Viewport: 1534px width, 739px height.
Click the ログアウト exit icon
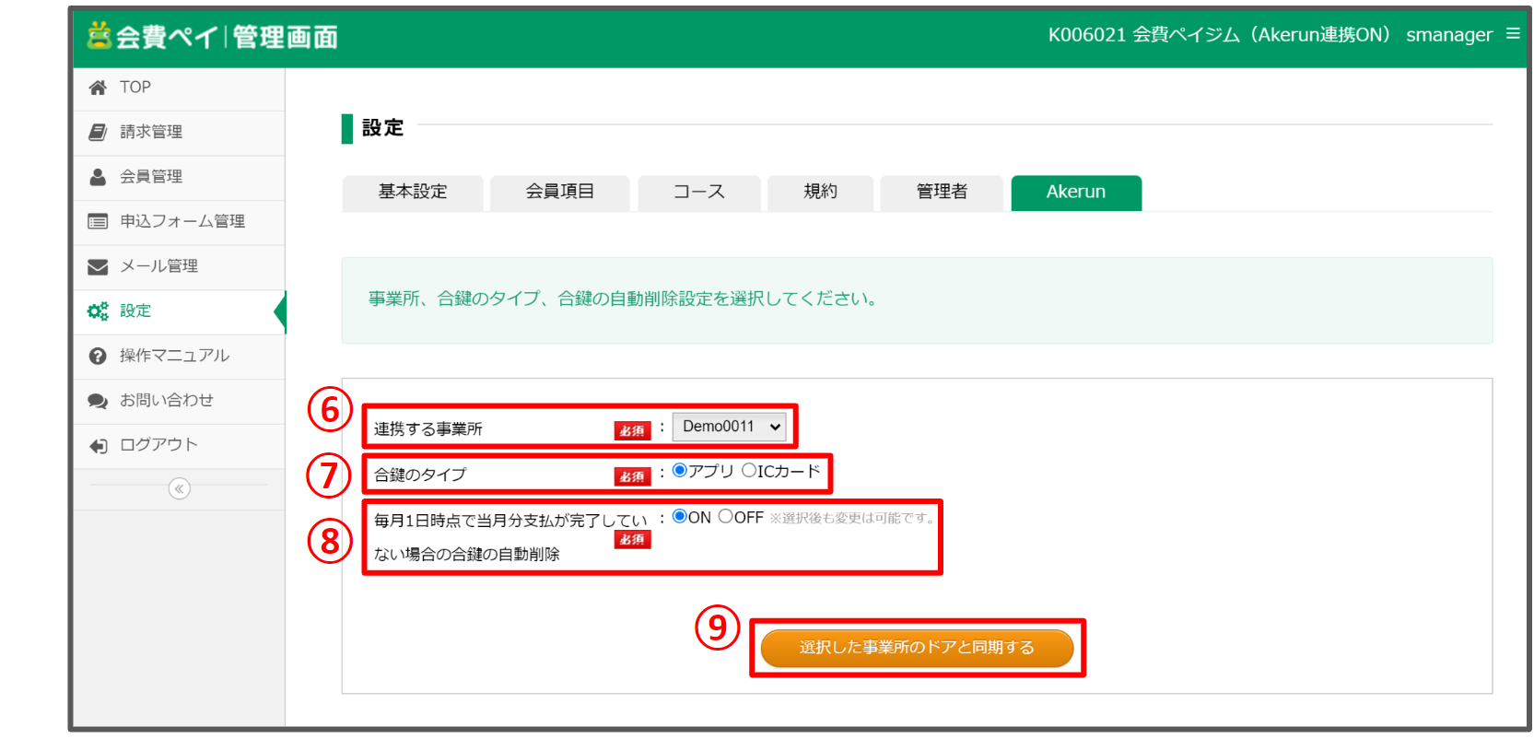click(98, 446)
